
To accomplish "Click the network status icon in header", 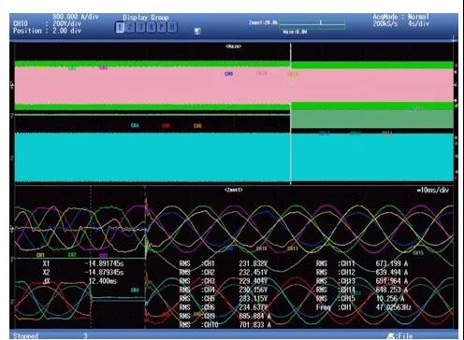I will tap(197, 31).
